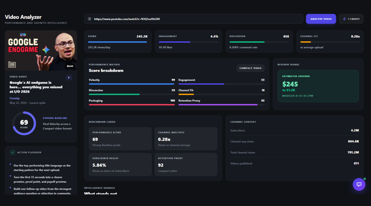Click the Video Analyzer title

[x=23, y=17]
